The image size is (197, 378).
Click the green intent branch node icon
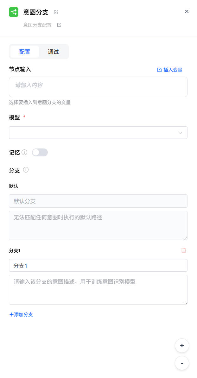pyautogui.click(x=14, y=12)
